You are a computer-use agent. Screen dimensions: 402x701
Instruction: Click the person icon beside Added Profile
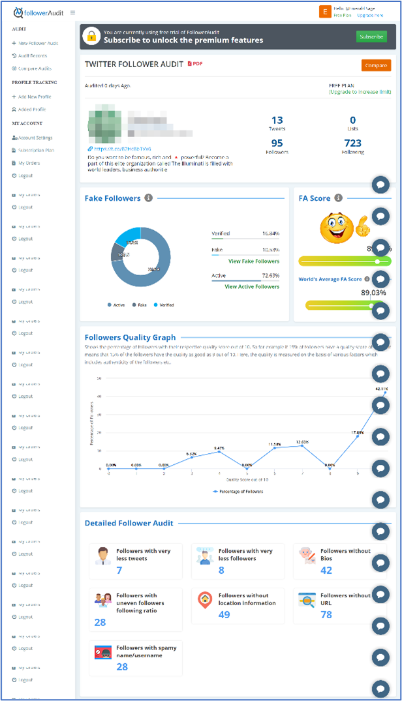(x=14, y=109)
